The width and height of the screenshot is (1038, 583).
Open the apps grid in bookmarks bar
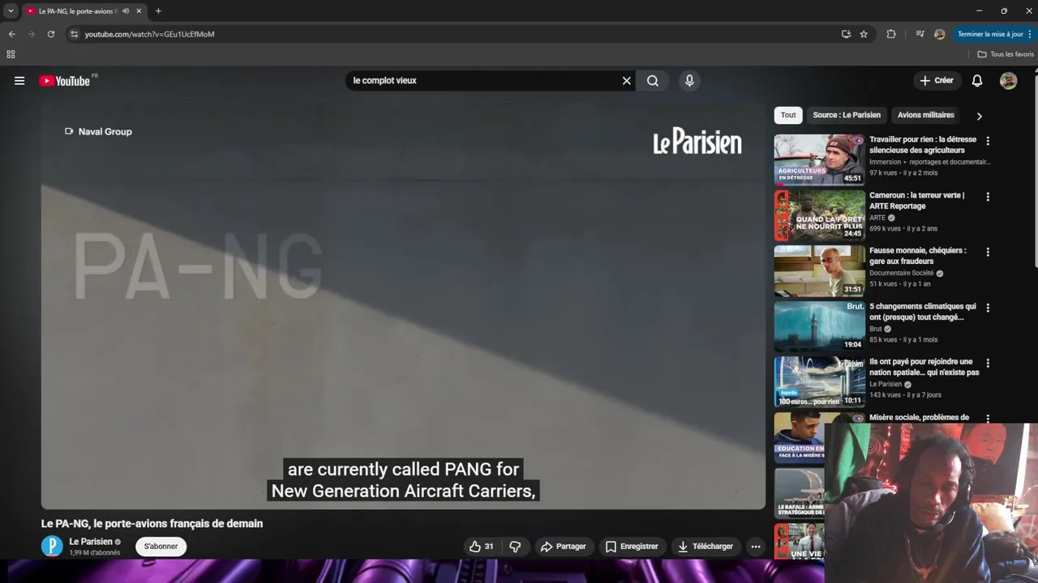(x=11, y=54)
